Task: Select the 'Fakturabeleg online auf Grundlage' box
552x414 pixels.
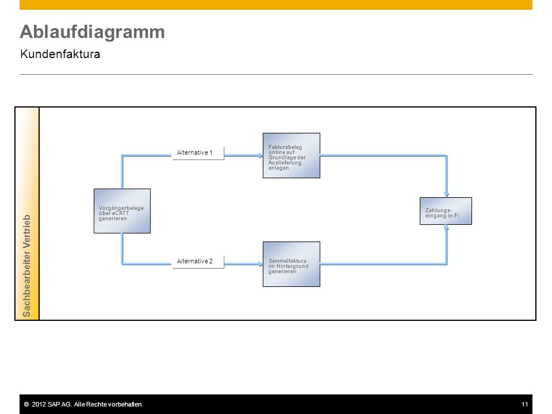Action: (x=292, y=156)
